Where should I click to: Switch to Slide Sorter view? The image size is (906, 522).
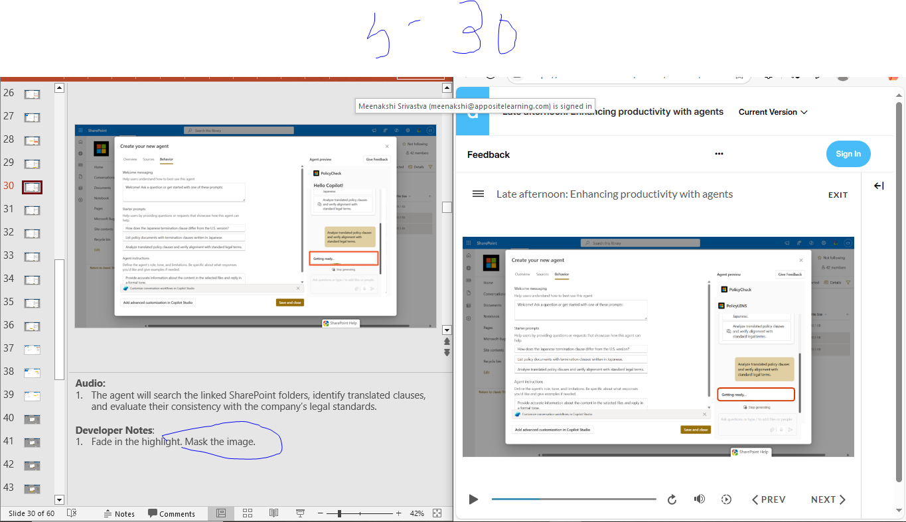point(248,513)
